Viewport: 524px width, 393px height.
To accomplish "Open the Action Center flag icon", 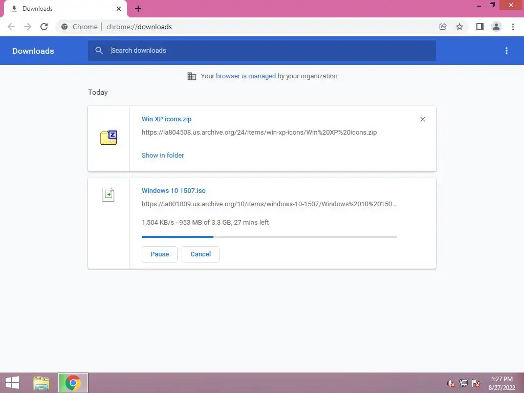I will pos(476,383).
